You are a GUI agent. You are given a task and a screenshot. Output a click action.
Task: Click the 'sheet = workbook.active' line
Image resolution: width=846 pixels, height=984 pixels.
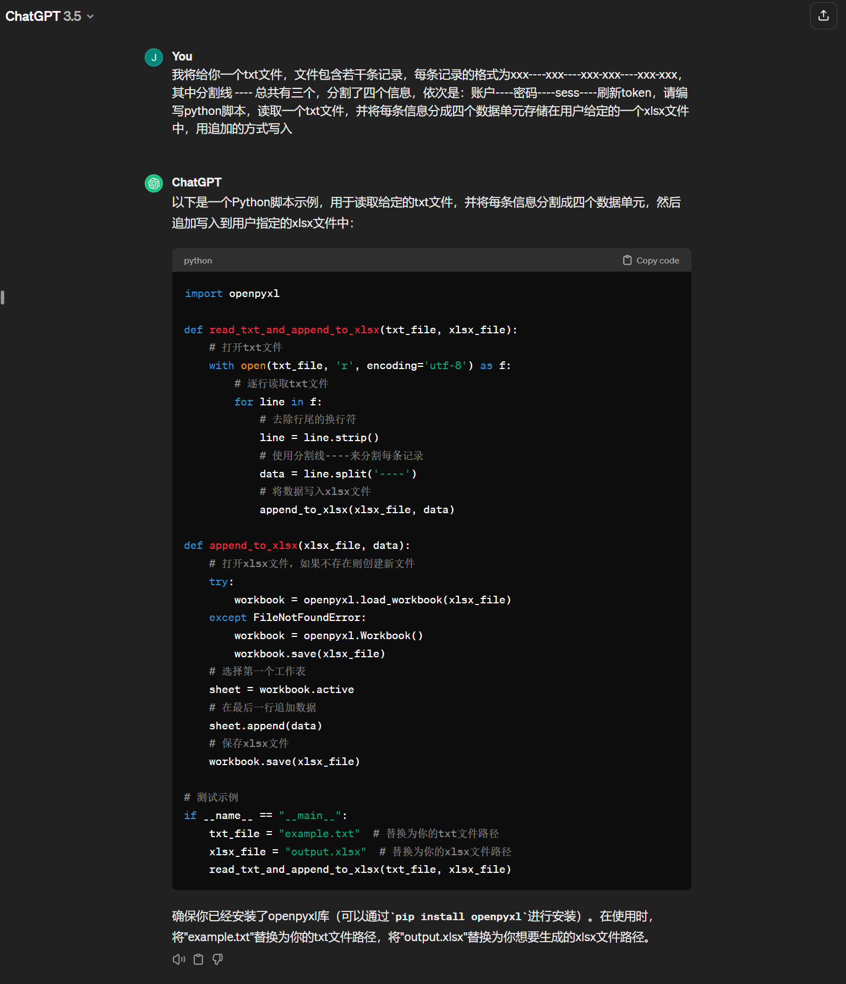coord(281,690)
